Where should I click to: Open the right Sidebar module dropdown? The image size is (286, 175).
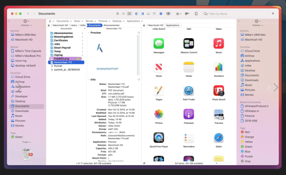(258, 25)
